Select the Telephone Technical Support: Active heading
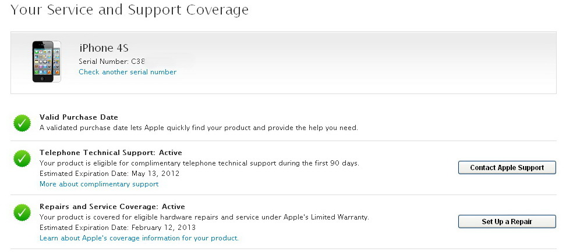 [111, 153]
